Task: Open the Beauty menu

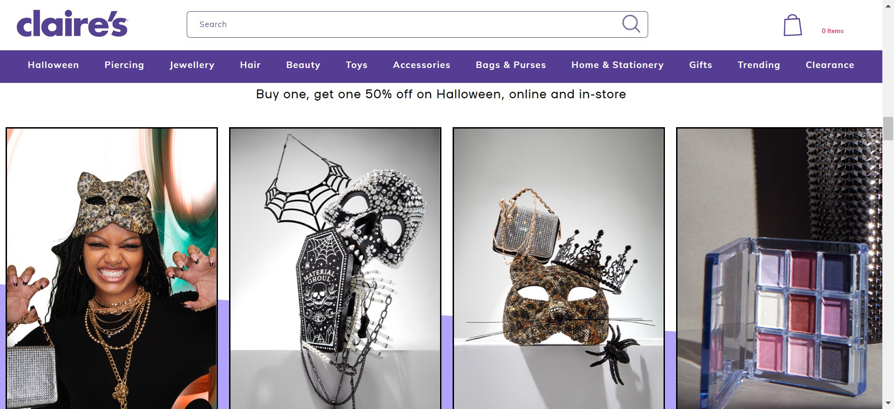Action: coord(303,65)
